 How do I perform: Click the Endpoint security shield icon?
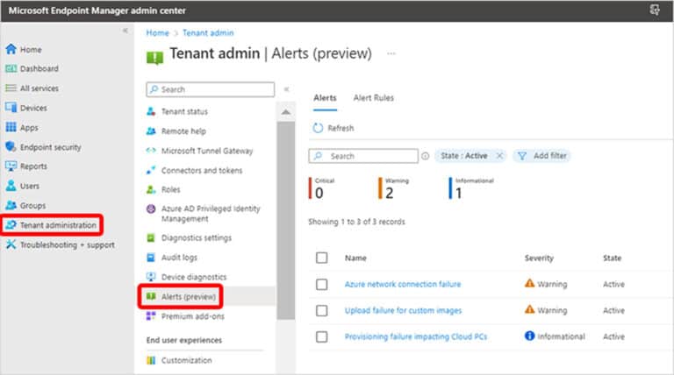[11, 146]
